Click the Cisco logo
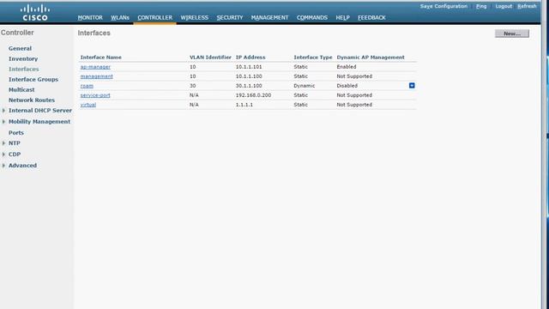The width and height of the screenshot is (549, 309). tap(35, 13)
